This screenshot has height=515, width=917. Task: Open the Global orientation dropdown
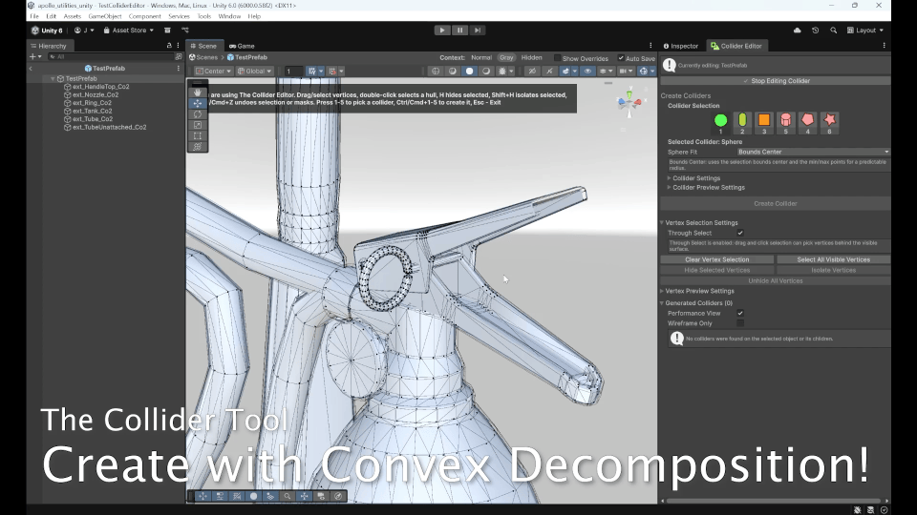tap(254, 72)
